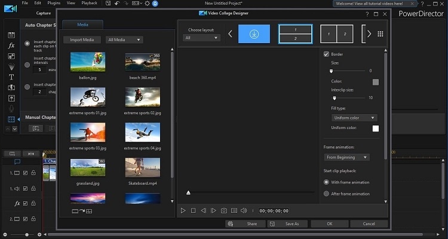
Task: Select the Title Room T icon
Action: pyautogui.click(x=11, y=76)
